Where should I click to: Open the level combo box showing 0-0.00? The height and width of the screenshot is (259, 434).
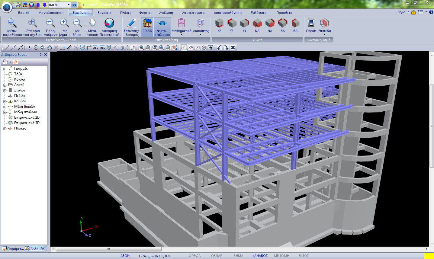pyautogui.click(x=69, y=5)
